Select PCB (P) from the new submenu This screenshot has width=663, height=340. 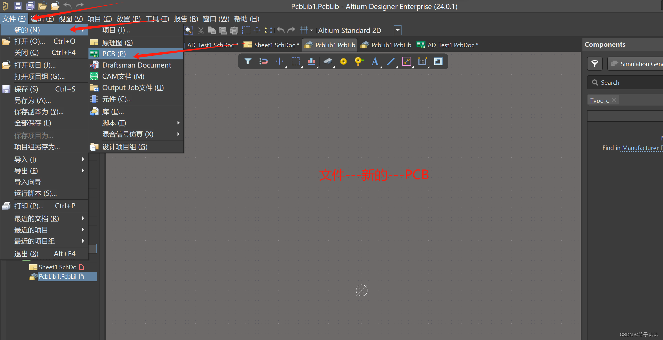114,54
